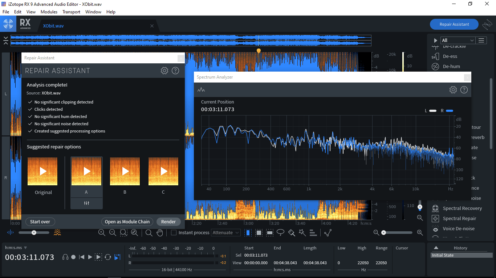The width and height of the screenshot is (496, 278).
Task: Open the module list menu icon
Action: click(x=481, y=41)
